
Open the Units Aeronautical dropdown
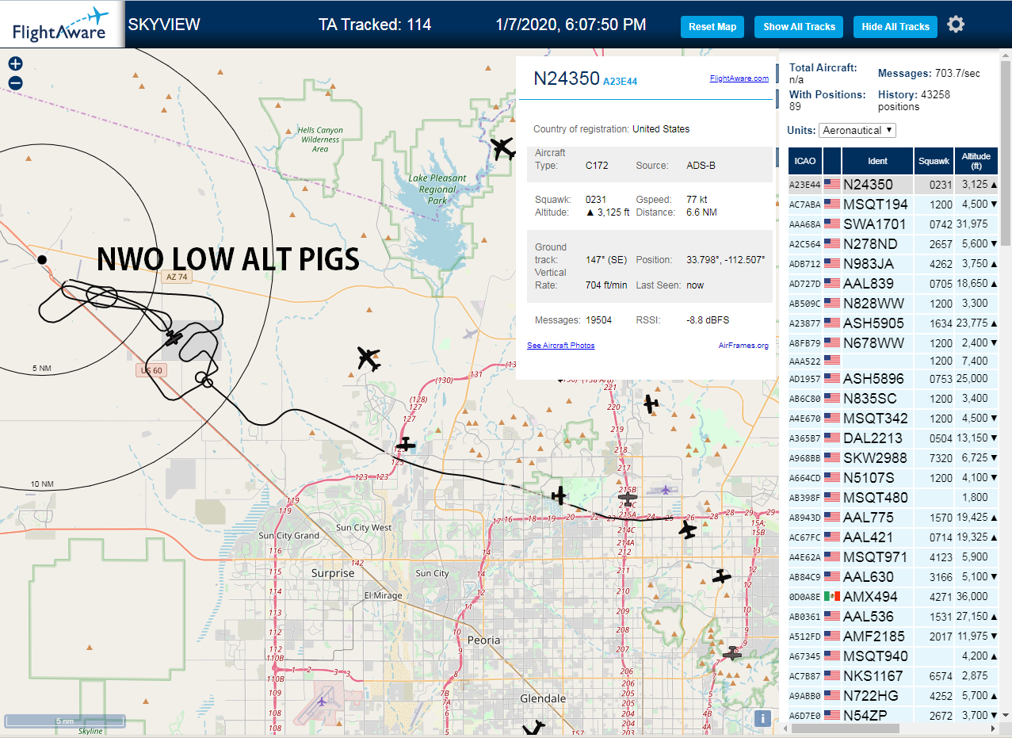[857, 130]
